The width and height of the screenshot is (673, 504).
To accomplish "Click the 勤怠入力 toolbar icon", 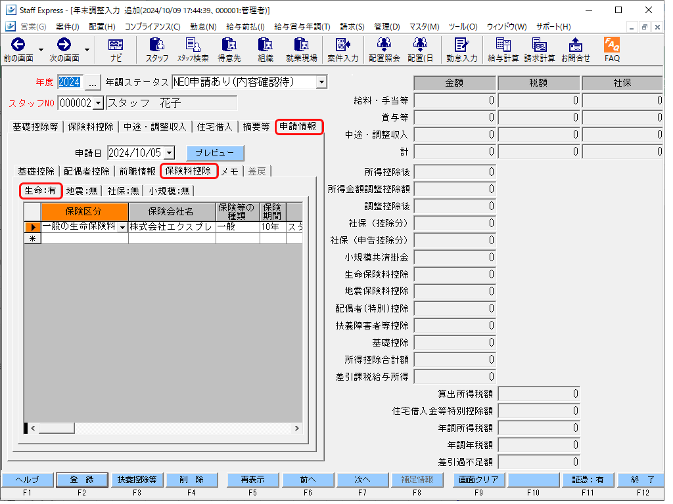I will click(461, 49).
